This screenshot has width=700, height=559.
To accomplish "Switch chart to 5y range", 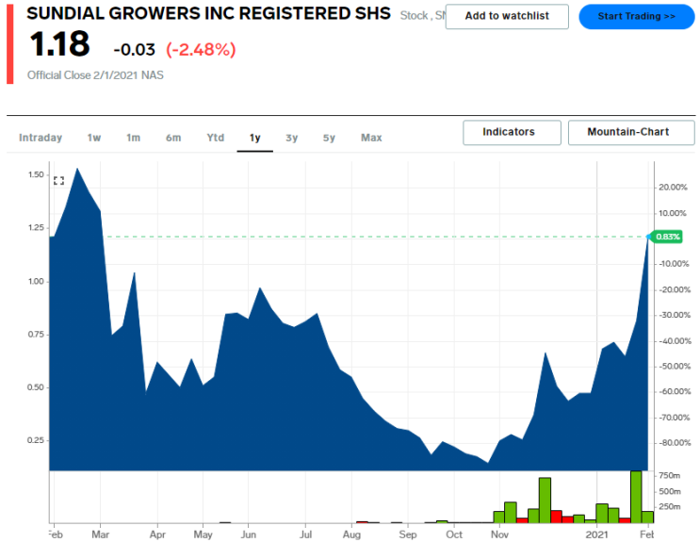I will tap(329, 138).
